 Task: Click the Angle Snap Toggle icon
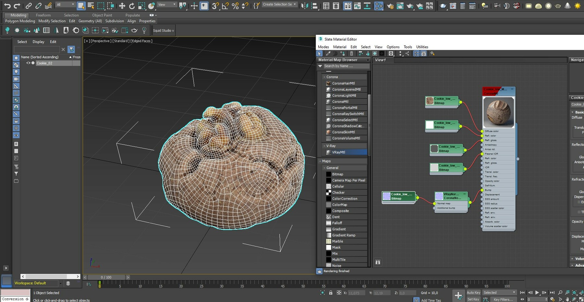pos(225,6)
